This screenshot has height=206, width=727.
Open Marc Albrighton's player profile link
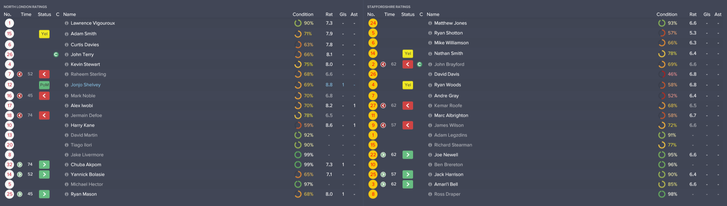tap(451, 116)
